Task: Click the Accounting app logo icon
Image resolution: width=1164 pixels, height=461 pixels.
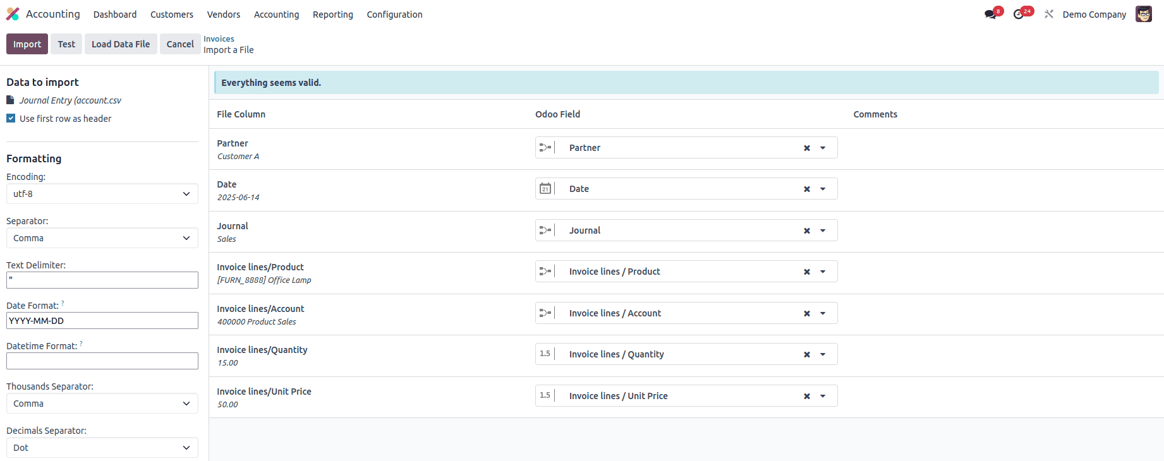Action: [13, 14]
